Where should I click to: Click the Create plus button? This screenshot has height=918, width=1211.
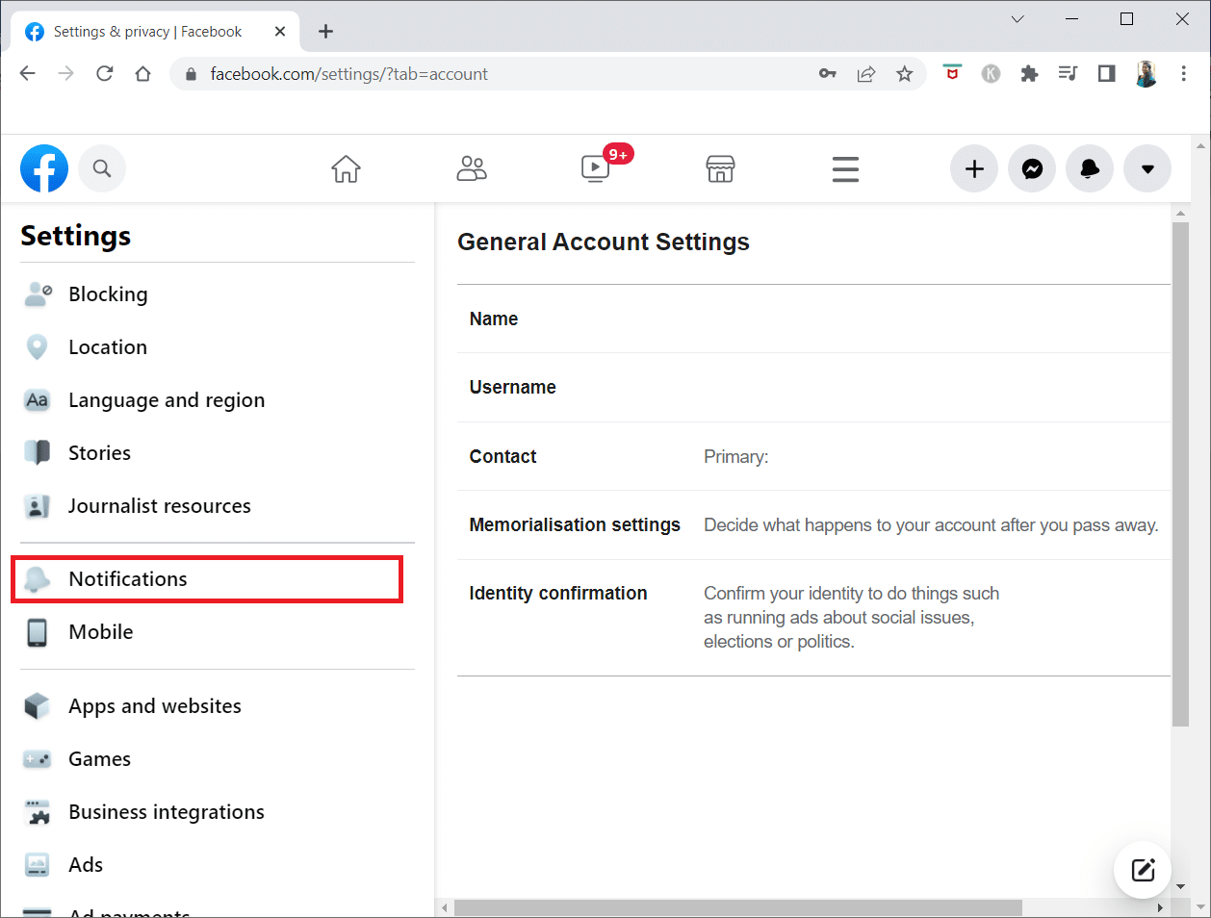[x=974, y=168]
